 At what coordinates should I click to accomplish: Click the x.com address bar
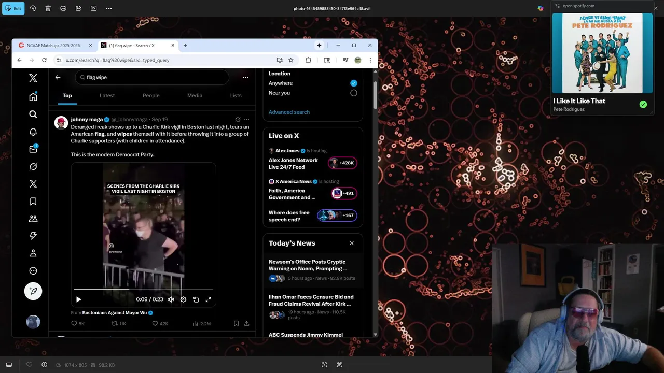coord(166,60)
